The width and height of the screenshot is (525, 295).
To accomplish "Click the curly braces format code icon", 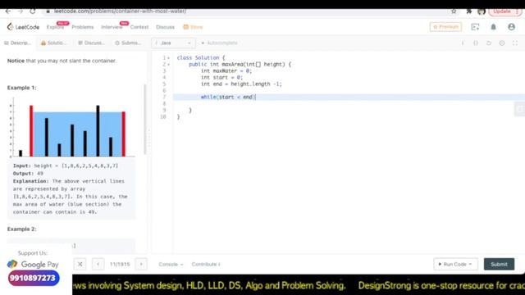I will 476,43.
